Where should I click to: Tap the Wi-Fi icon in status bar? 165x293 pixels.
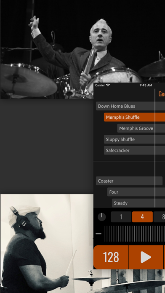pos(108,85)
